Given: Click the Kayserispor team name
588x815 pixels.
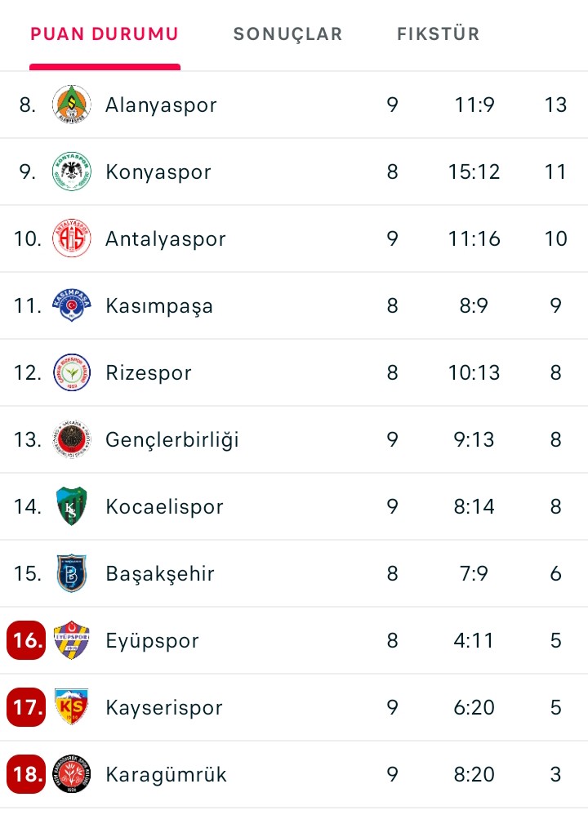Looking at the screenshot, I should 164,707.
